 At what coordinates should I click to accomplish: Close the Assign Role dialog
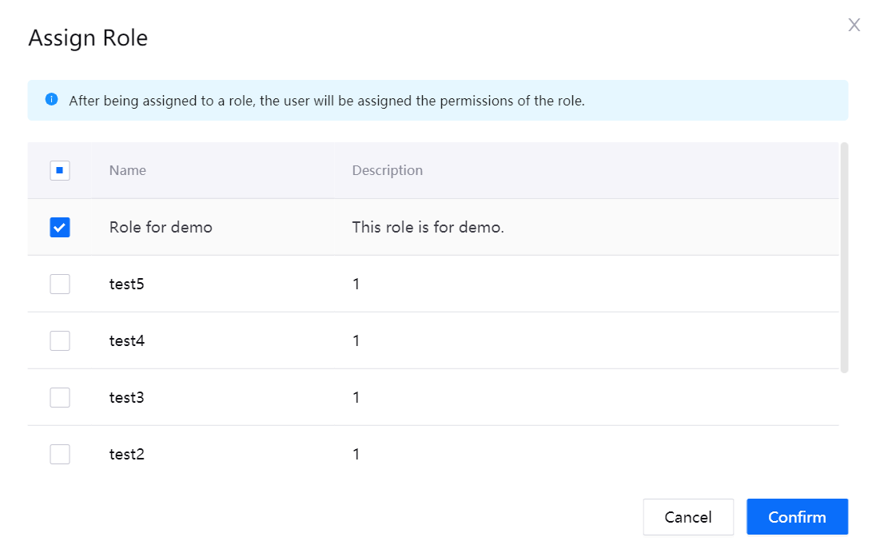pyautogui.click(x=854, y=26)
